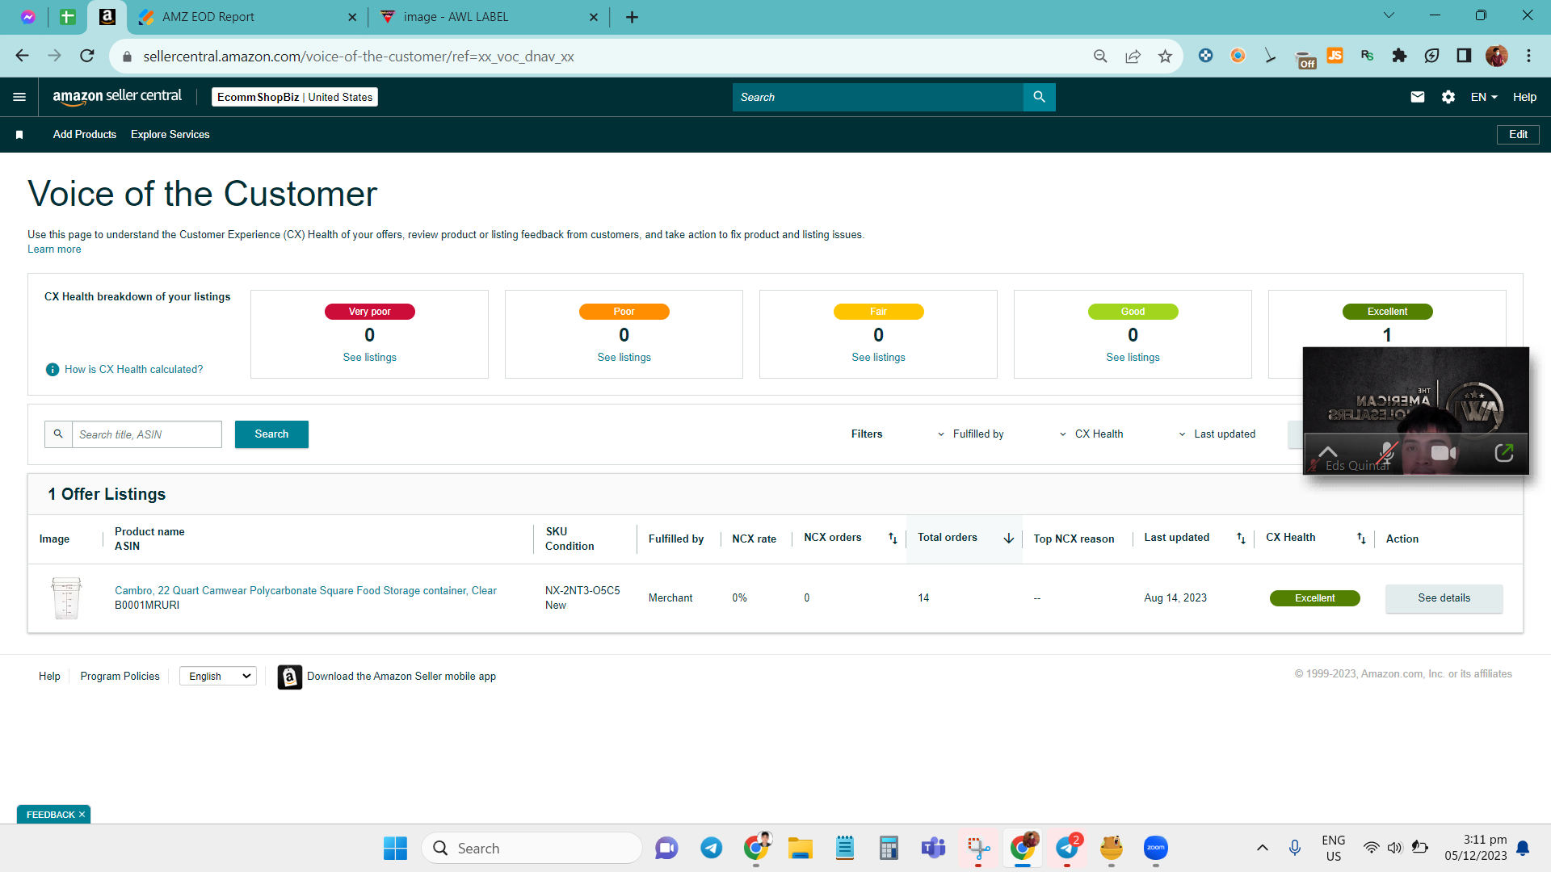Open the EcommShopBiz United States account switcher
This screenshot has width=1551, height=872.
(x=295, y=97)
